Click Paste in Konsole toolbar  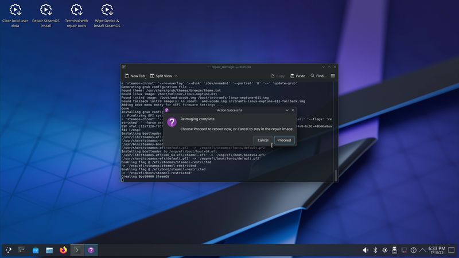pyautogui.click(x=297, y=76)
